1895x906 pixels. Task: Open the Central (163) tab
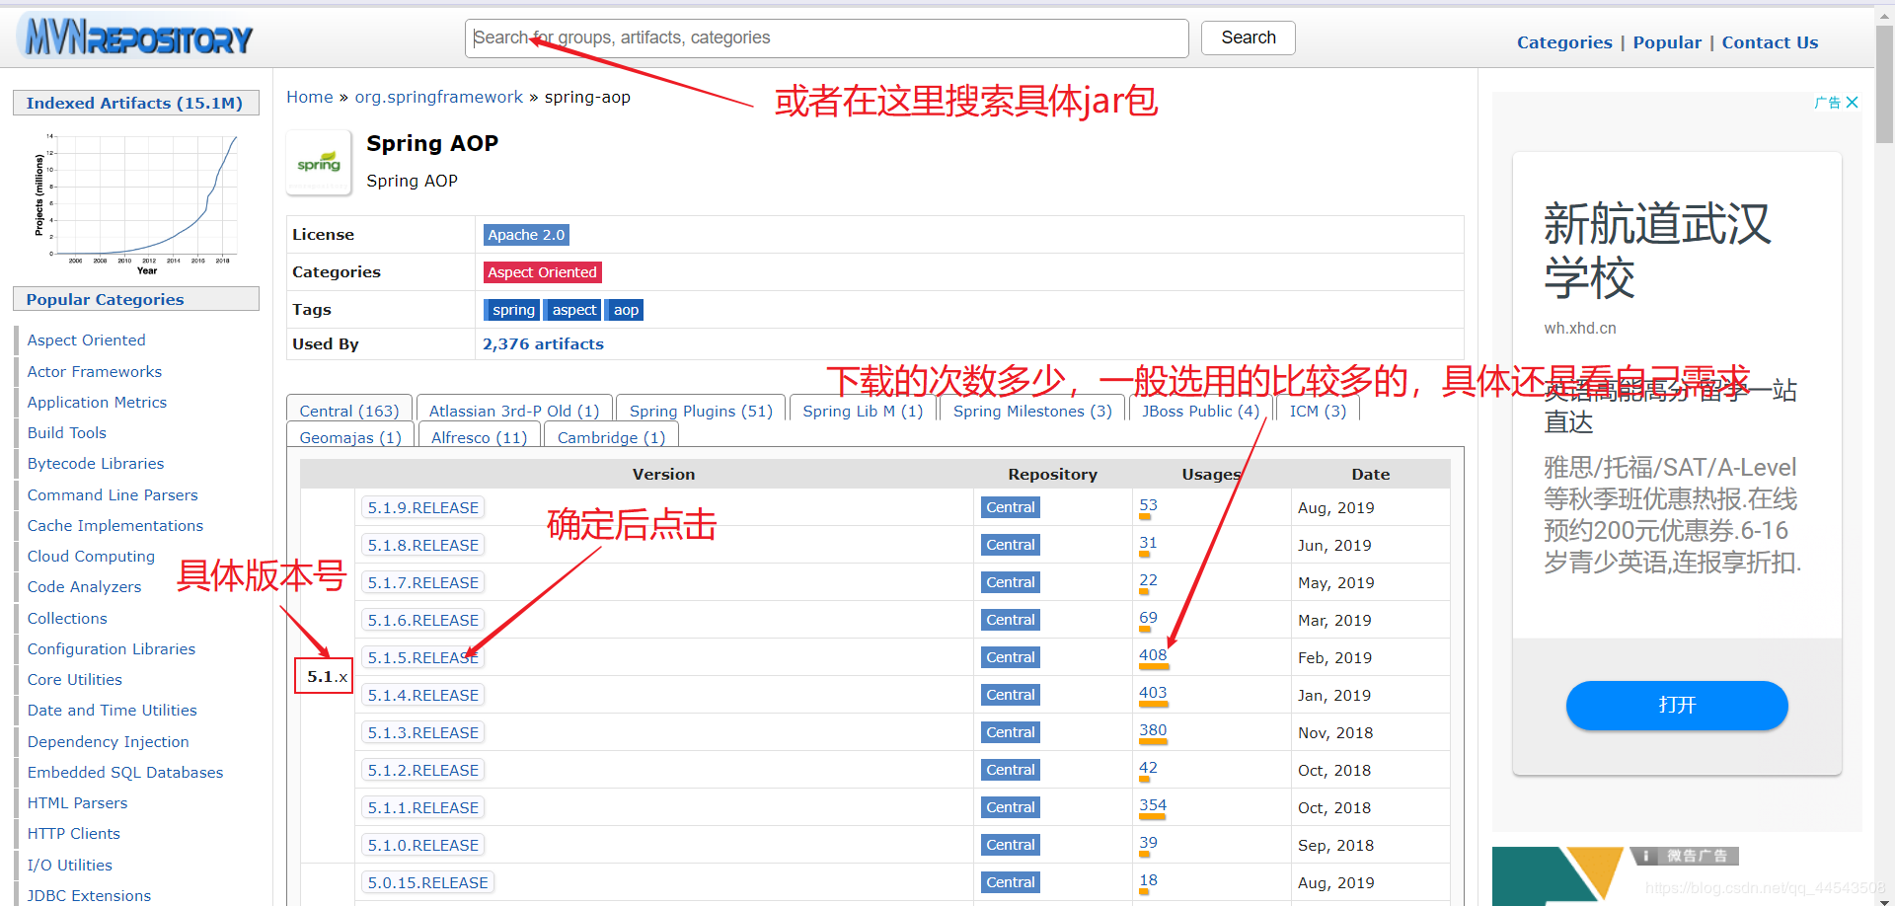pyautogui.click(x=349, y=411)
